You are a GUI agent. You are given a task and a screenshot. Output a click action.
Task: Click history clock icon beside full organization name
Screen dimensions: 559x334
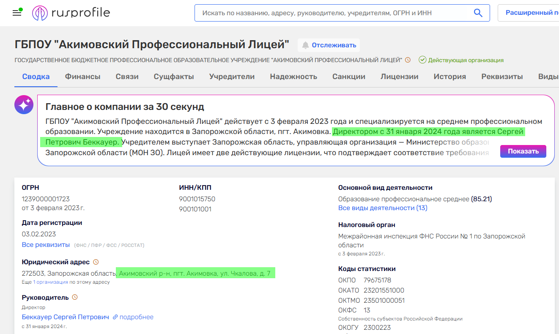coord(408,60)
